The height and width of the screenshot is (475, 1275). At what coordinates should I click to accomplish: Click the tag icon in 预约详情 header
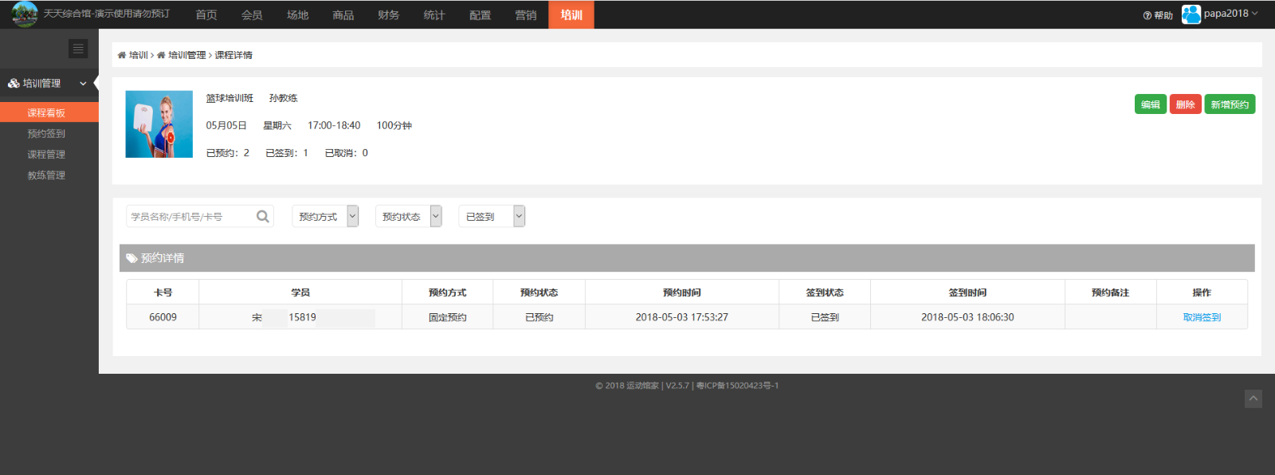click(131, 258)
